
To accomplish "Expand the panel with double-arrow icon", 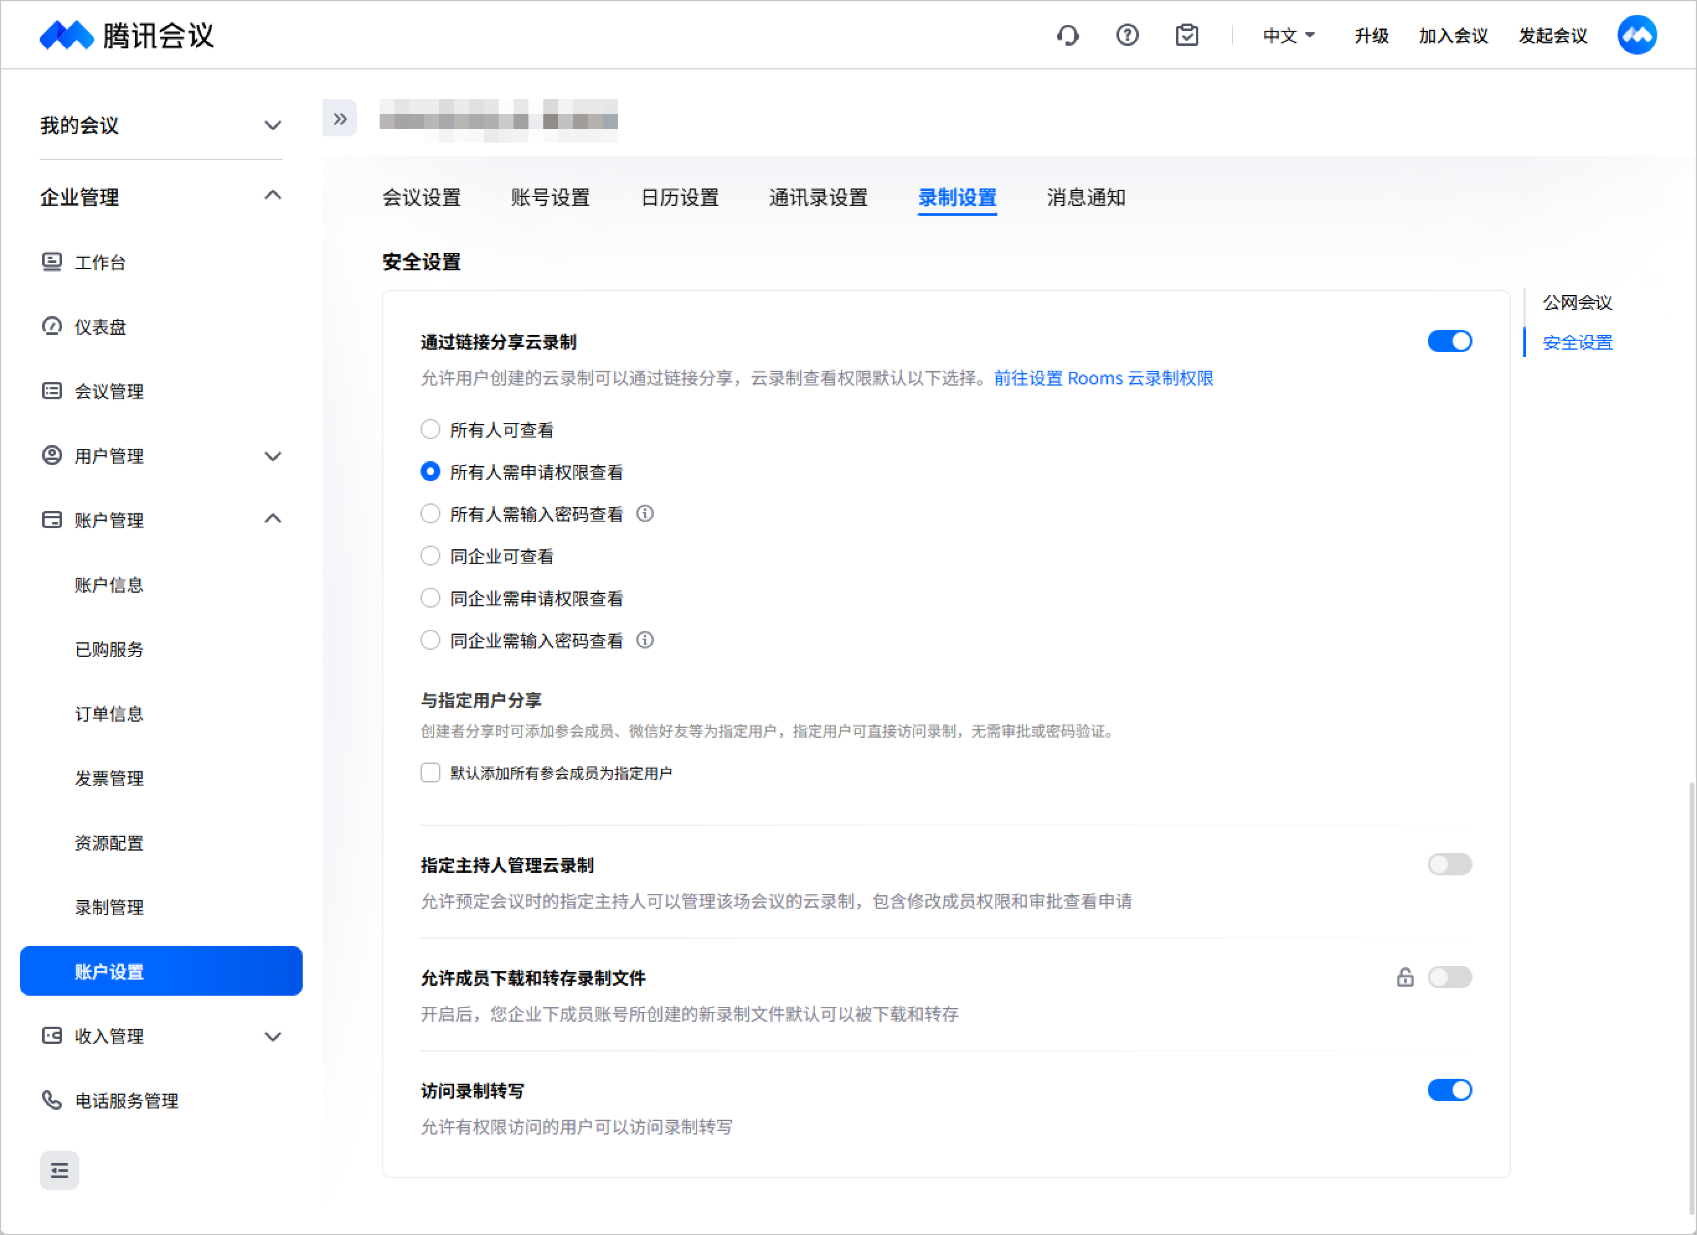I will pos(340,119).
